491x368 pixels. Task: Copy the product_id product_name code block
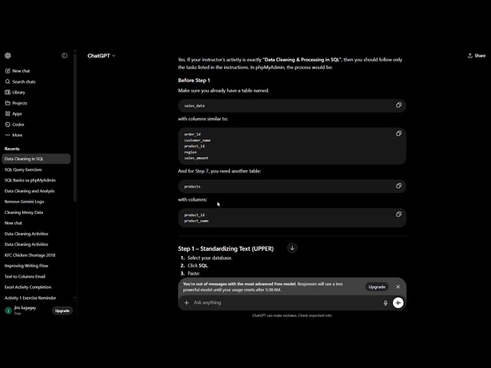coord(398,215)
